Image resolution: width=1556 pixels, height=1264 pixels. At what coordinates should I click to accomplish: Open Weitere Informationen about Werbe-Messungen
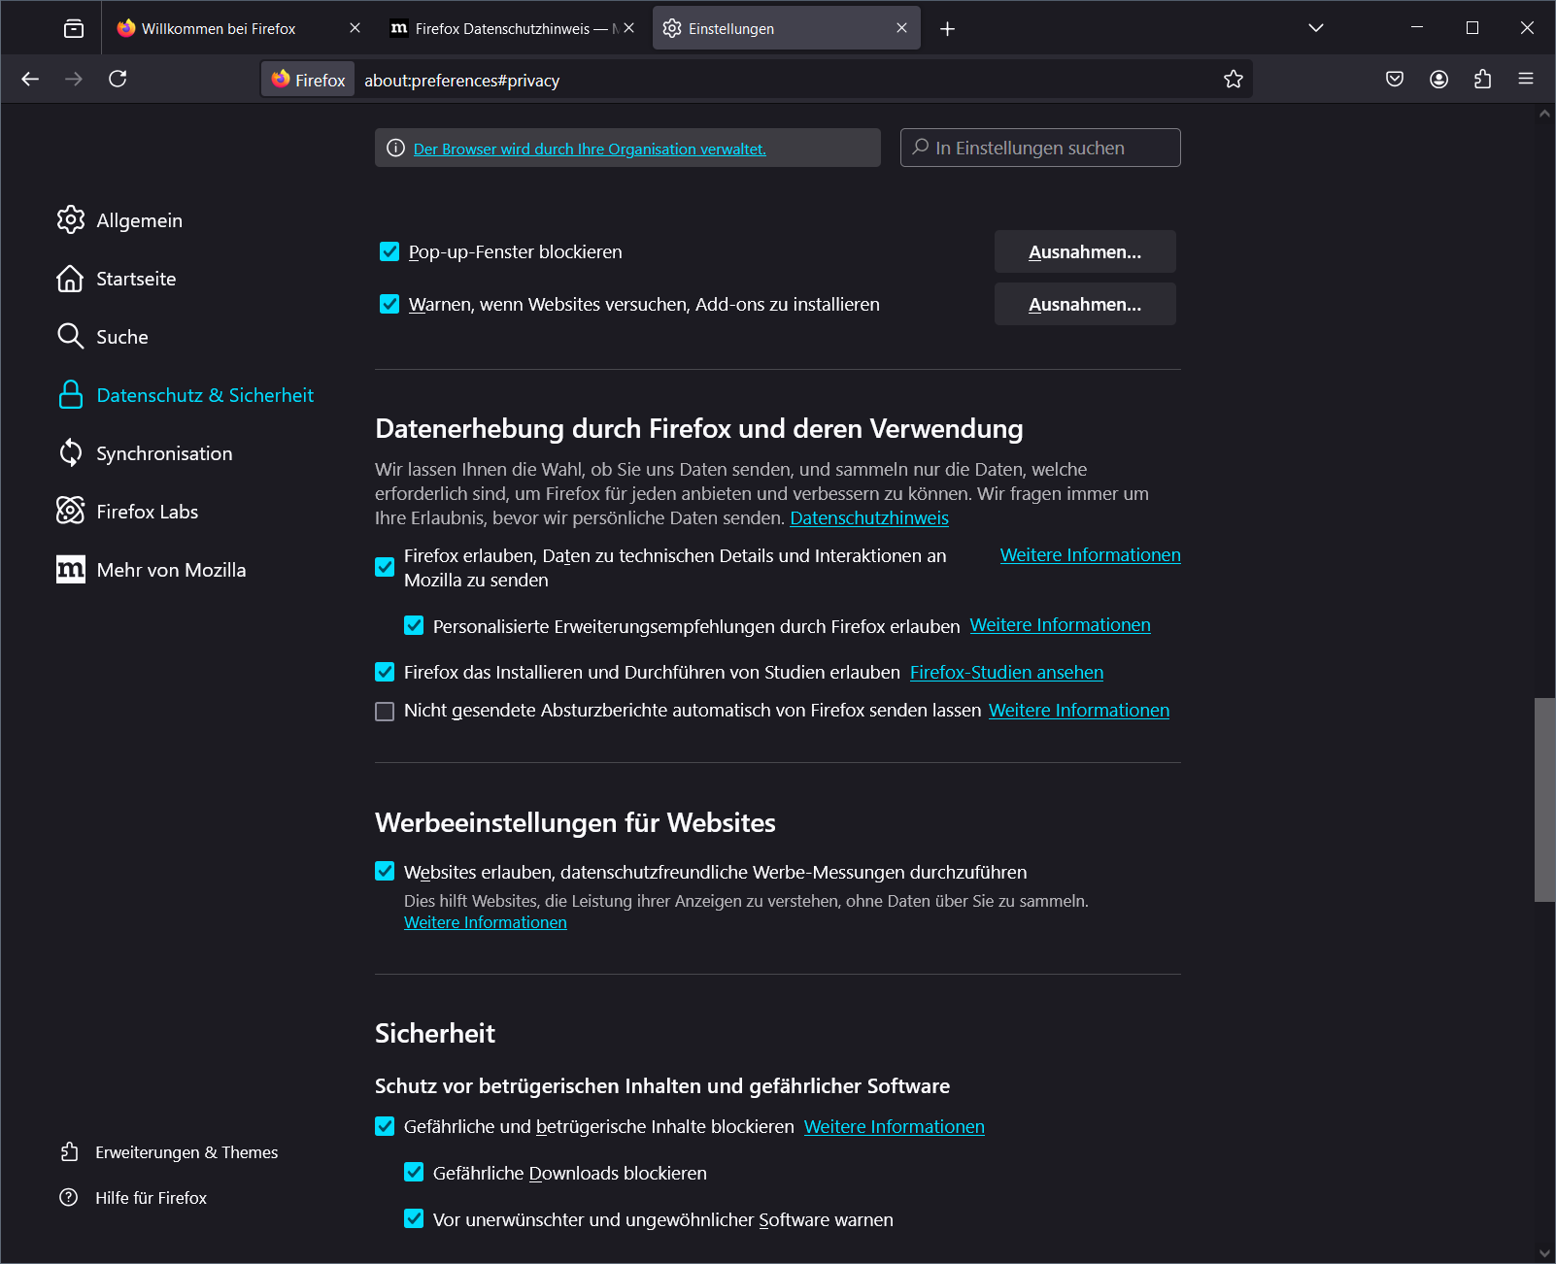(486, 922)
